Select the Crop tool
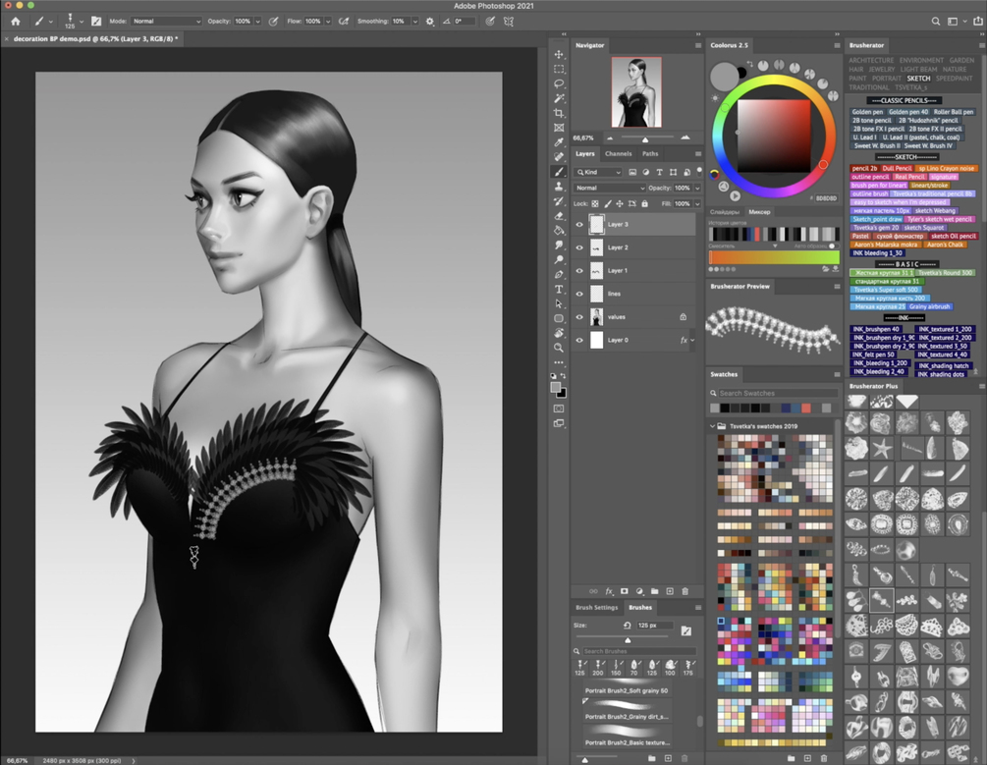987x765 pixels. point(559,113)
